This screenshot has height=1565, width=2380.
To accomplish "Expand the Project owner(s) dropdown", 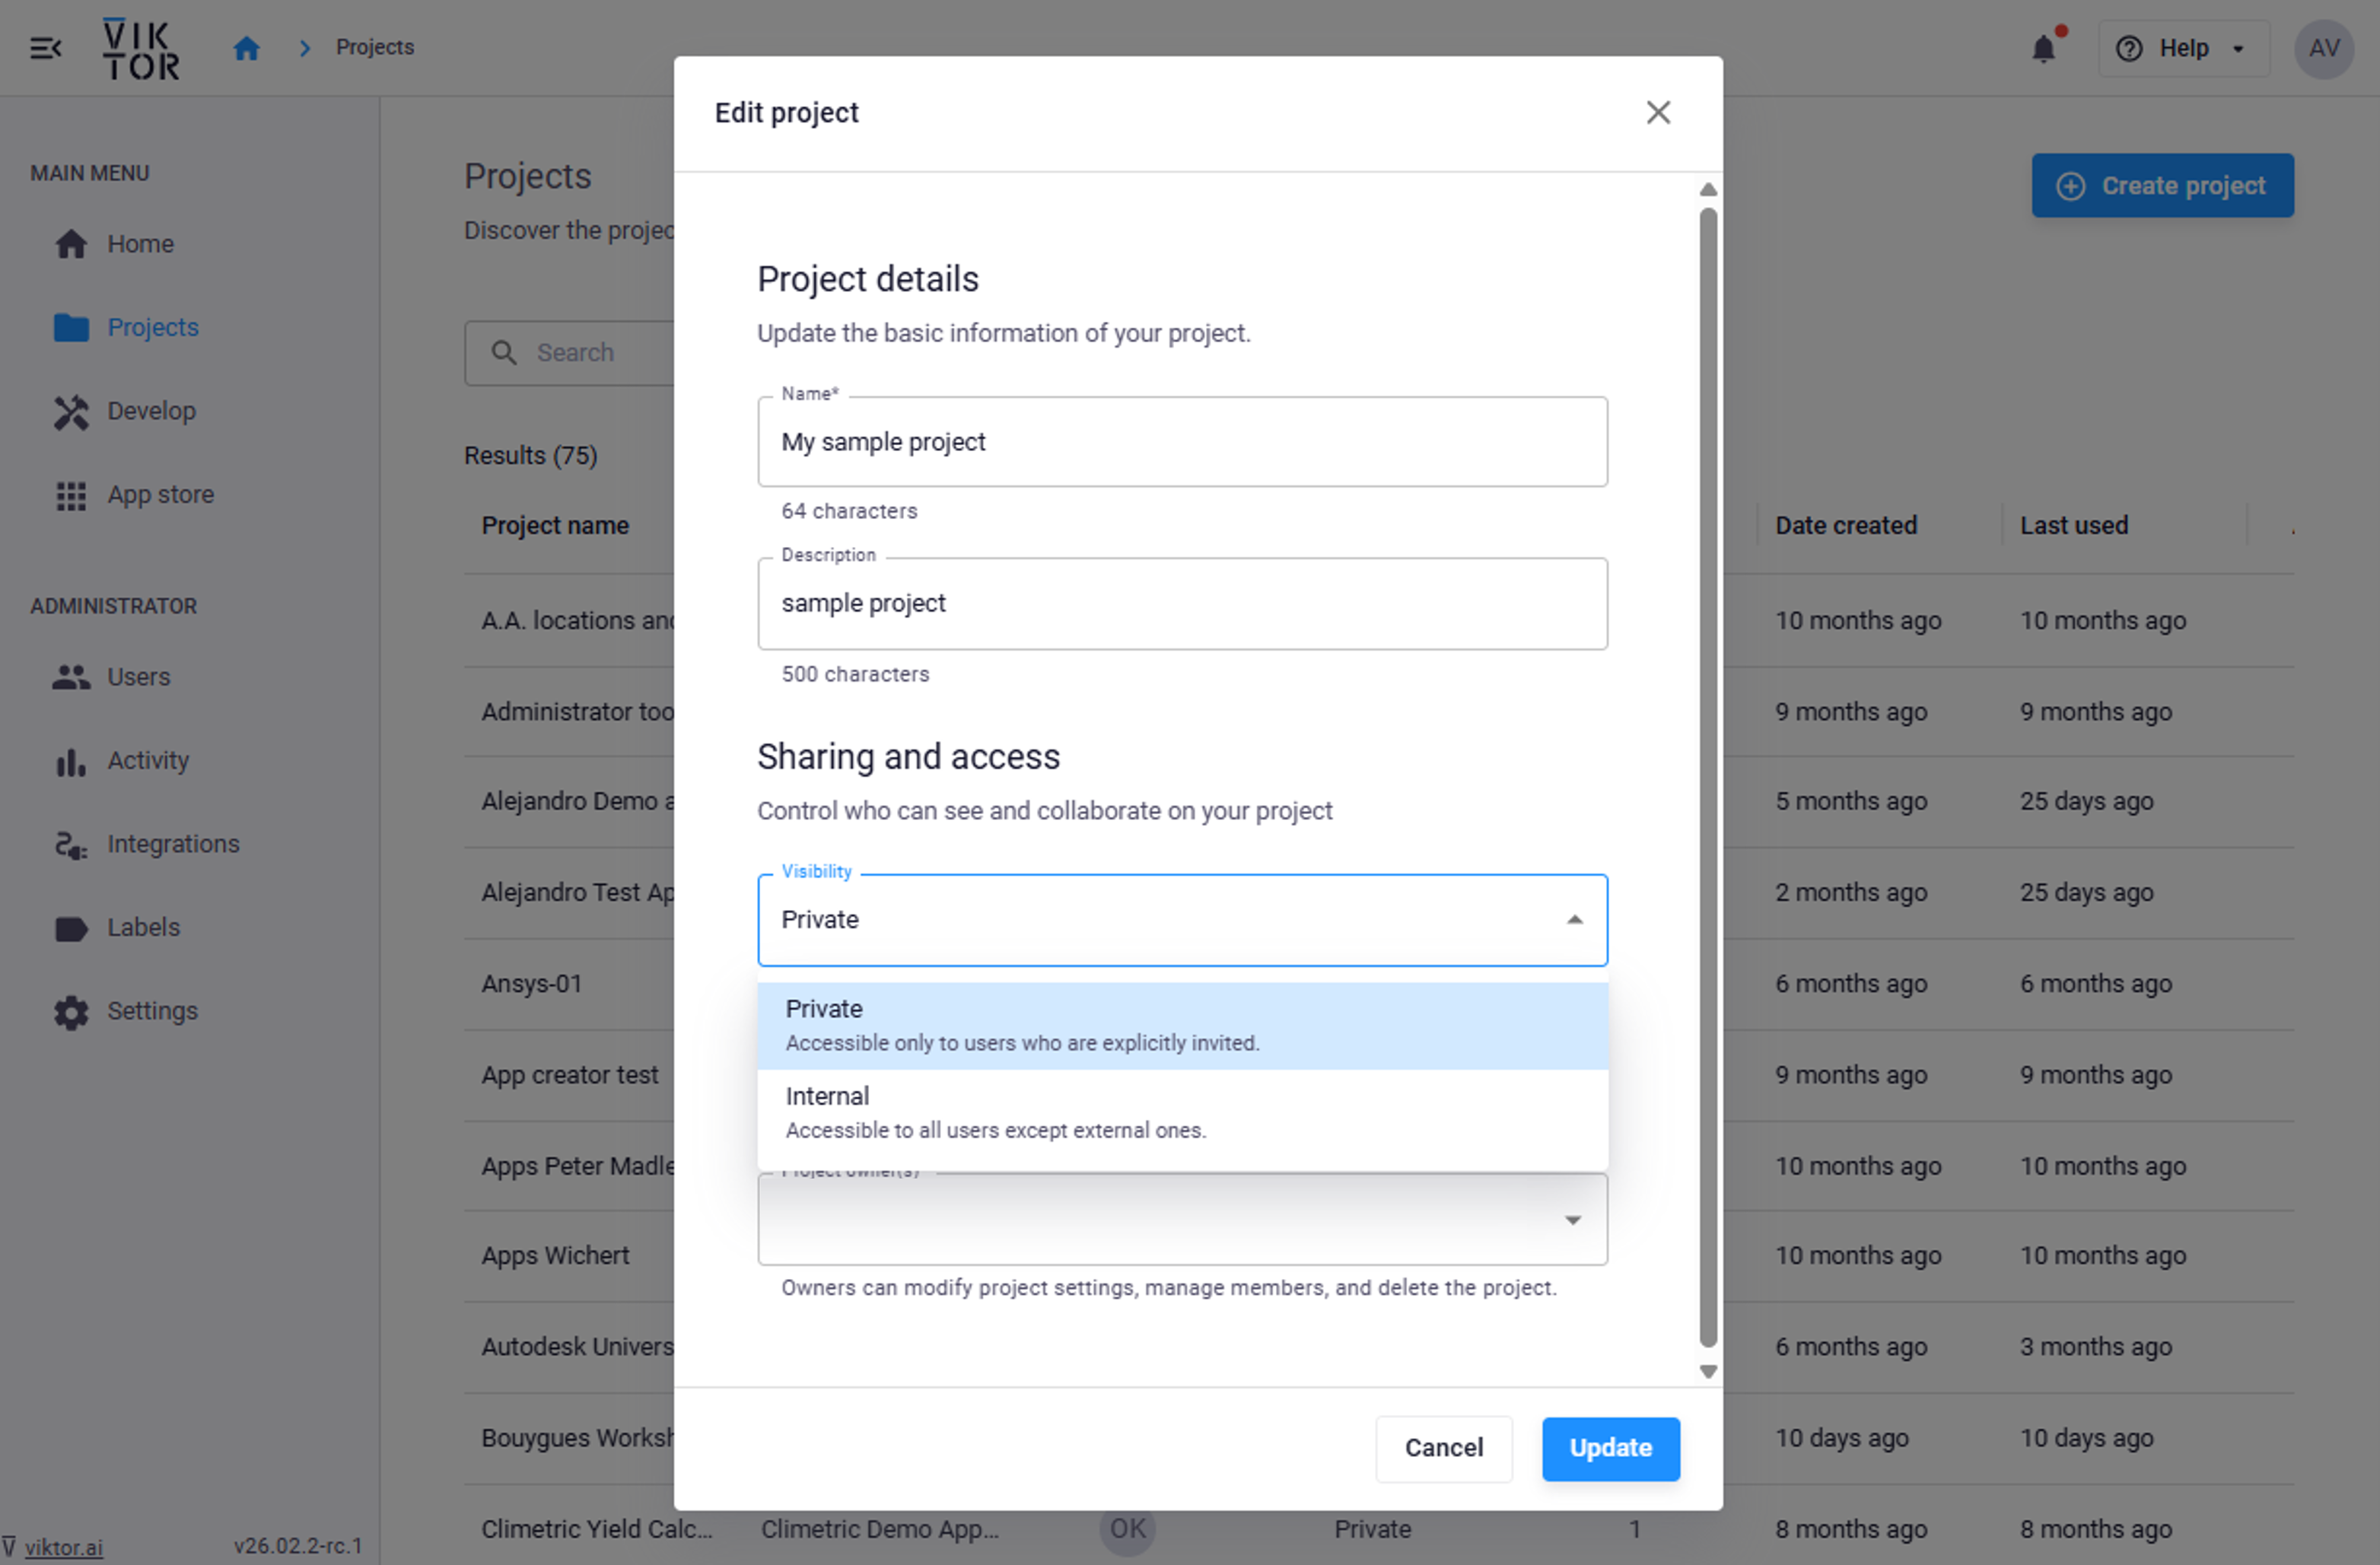I will [1572, 1220].
